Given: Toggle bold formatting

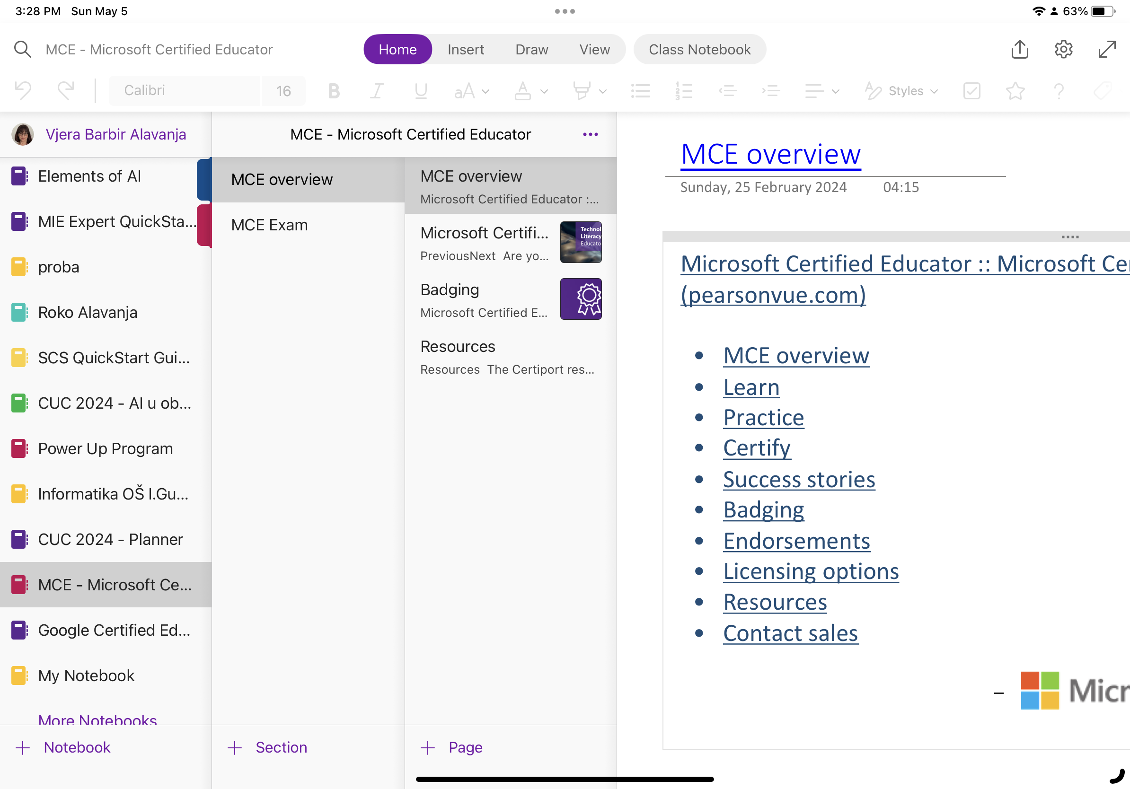Looking at the screenshot, I should [334, 91].
